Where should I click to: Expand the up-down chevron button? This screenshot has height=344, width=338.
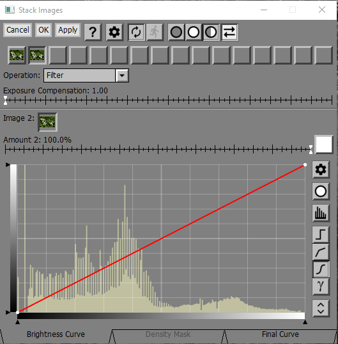coord(321,308)
